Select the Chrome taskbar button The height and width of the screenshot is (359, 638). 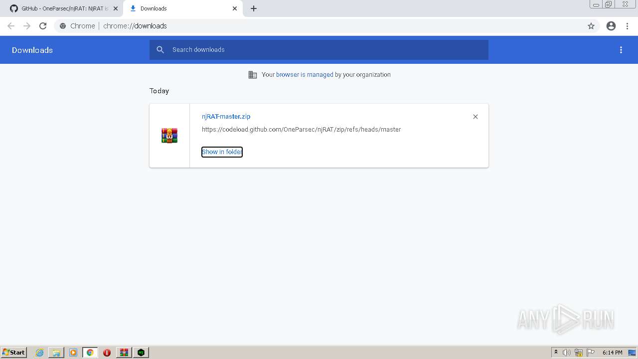click(x=90, y=353)
